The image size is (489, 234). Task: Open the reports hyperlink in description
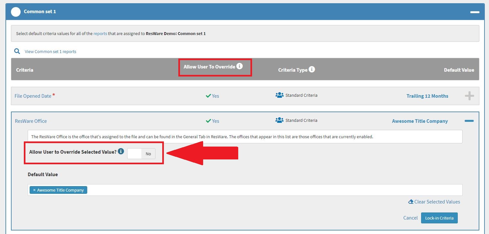coord(100,33)
